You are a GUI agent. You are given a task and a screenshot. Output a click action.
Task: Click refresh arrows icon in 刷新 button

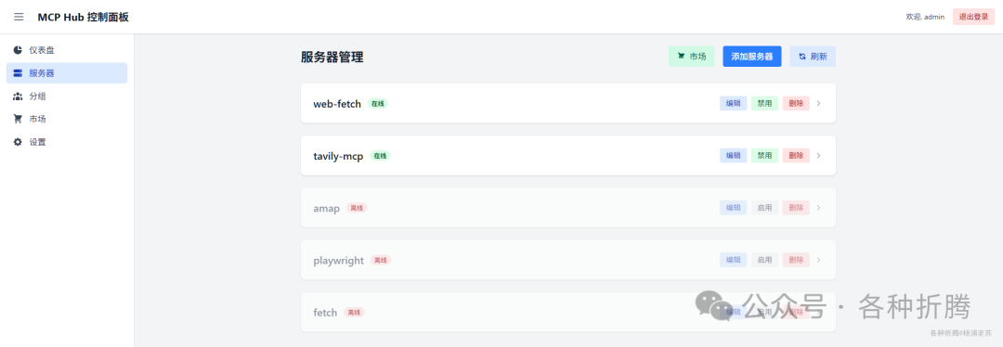click(802, 57)
